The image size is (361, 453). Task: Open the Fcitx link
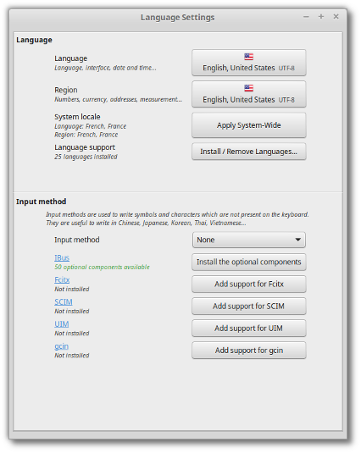[62, 280]
